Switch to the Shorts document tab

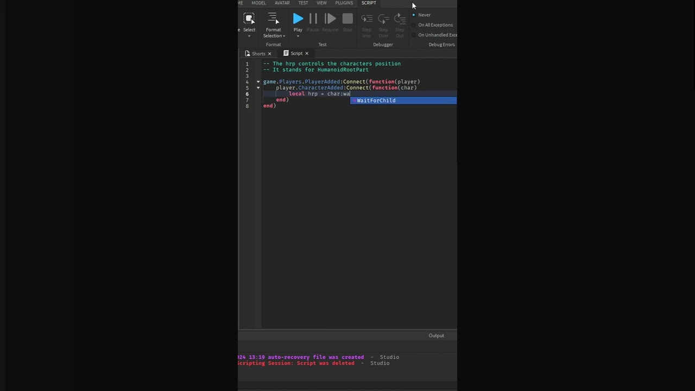click(x=258, y=53)
